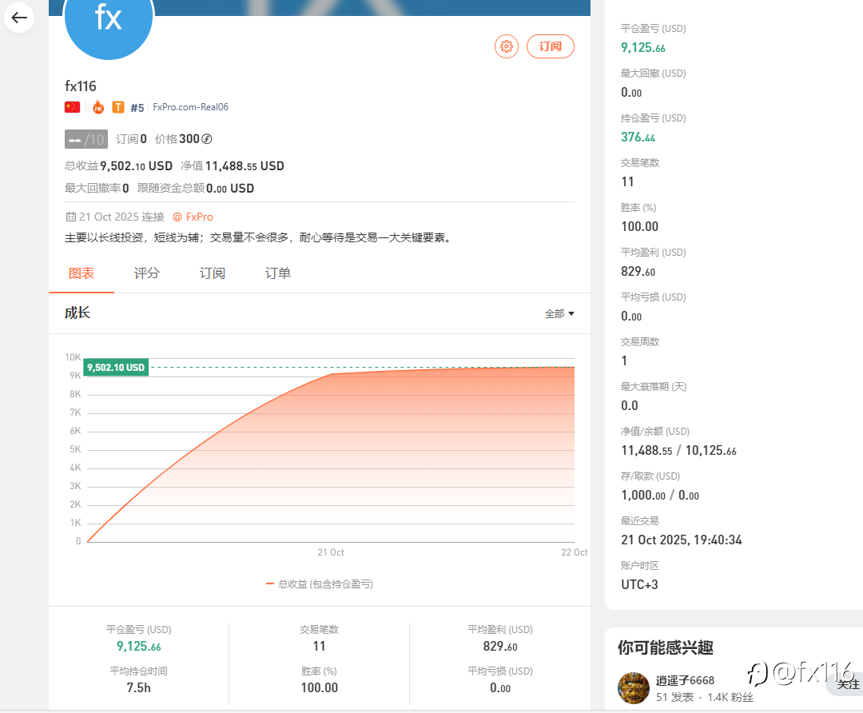Click the FxPro.com-Real06 server link
The width and height of the screenshot is (863, 713).
[190, 107]
